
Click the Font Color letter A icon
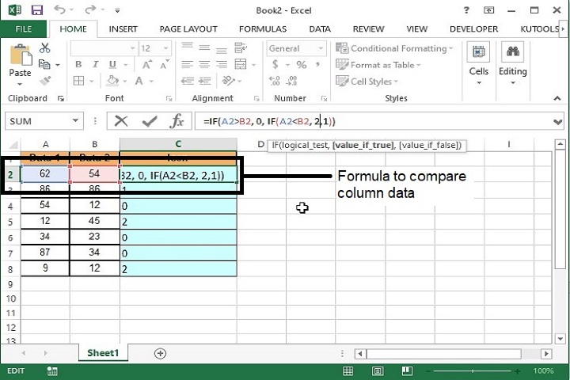(139, 81)
